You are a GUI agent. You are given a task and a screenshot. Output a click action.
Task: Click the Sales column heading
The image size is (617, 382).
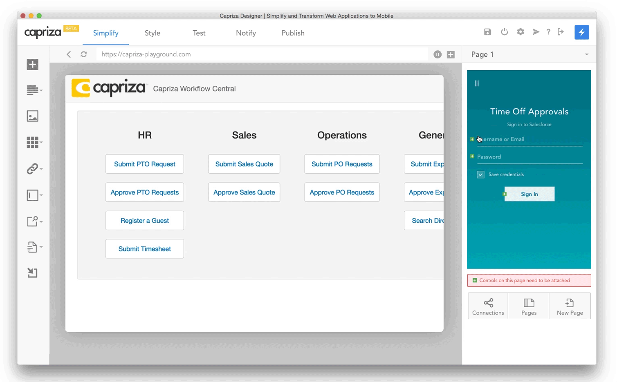[244, 135]
